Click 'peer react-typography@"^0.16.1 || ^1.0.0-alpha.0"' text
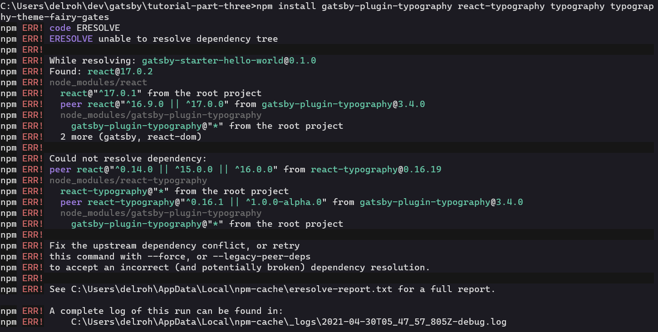 click(x=193, y=202)
